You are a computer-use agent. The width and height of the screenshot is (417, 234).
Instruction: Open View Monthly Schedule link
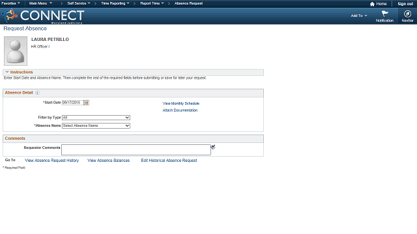[x=181, y=103]
